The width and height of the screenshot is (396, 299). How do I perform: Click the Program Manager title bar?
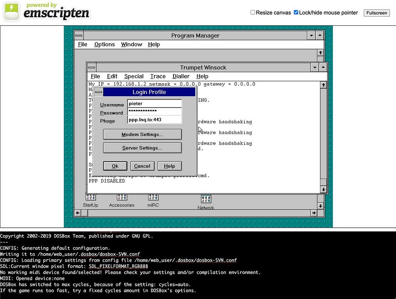195,35
